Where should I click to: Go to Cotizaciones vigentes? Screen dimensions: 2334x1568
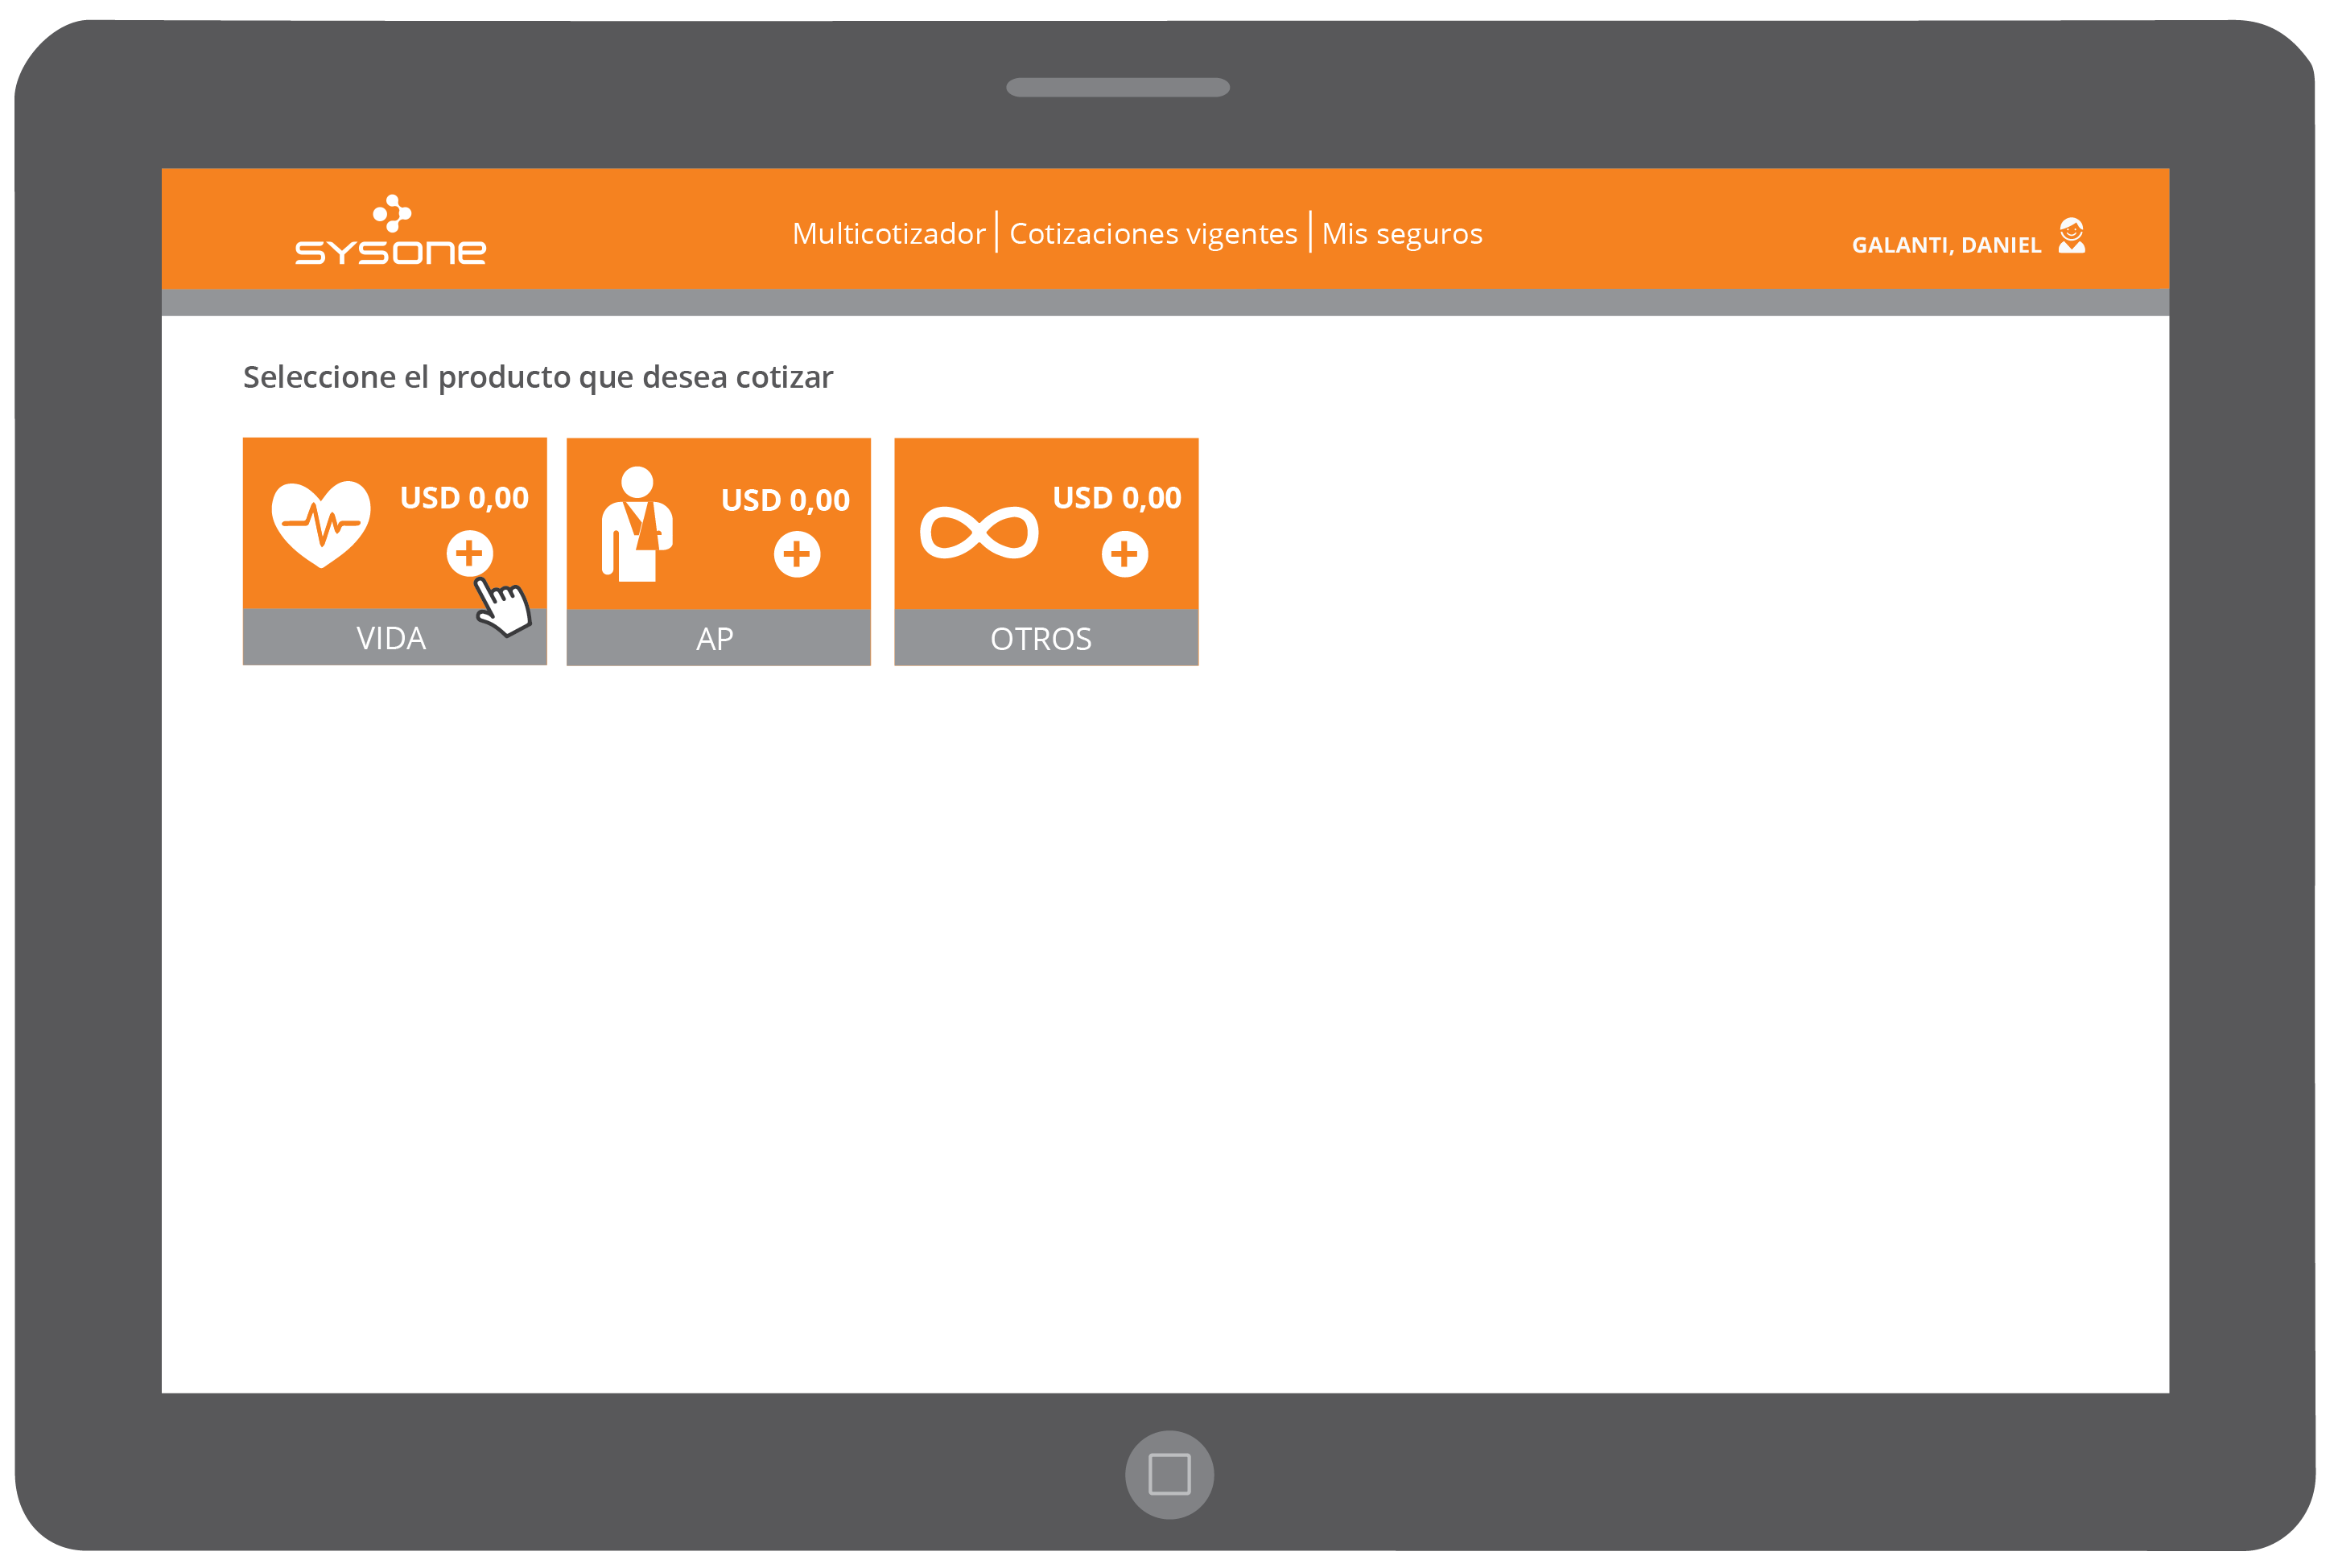tap(1153, 234)
